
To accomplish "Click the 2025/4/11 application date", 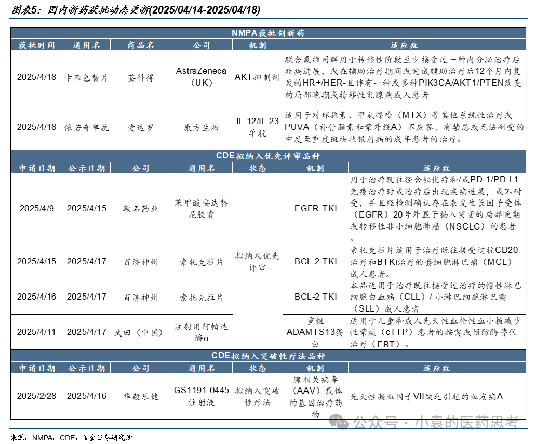I will point(36,332).
